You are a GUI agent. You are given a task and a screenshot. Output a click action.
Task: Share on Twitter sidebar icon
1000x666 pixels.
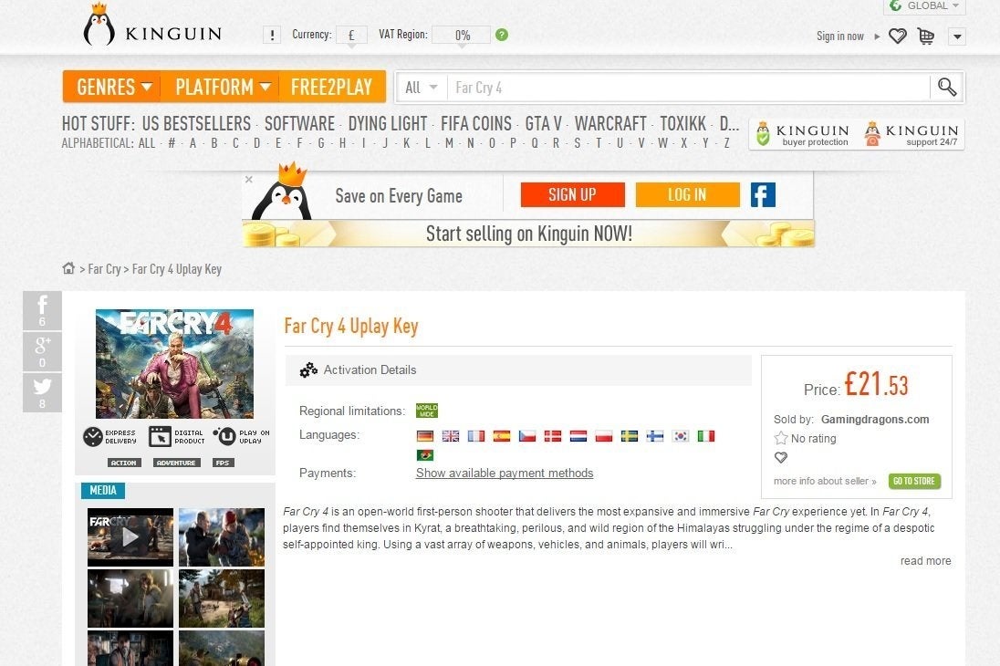click(x=42, y=392)
